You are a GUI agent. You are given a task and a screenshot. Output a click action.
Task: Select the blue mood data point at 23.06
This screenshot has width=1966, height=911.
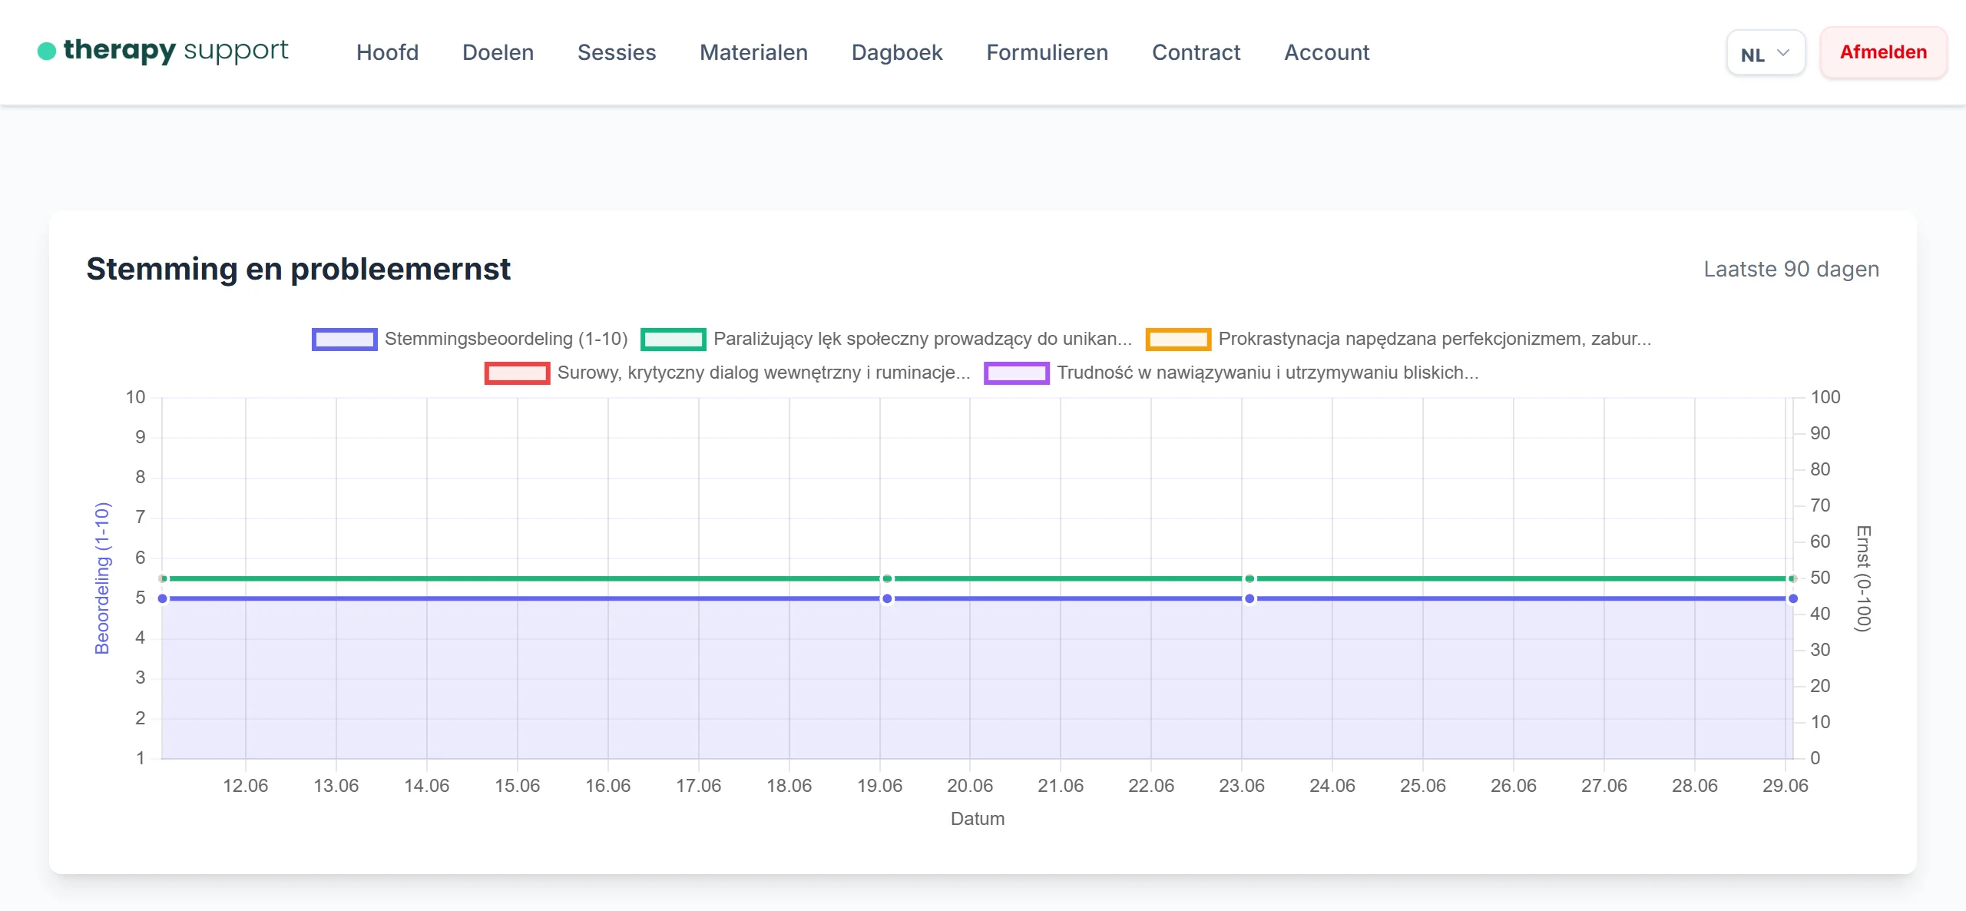pos(1249,598)
